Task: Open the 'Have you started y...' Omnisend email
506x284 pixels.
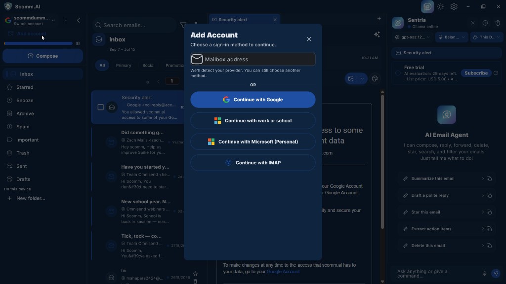Action: (138, 176)
